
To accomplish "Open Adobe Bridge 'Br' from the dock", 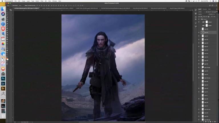I will pyautogui.click(x=3, y=89).
